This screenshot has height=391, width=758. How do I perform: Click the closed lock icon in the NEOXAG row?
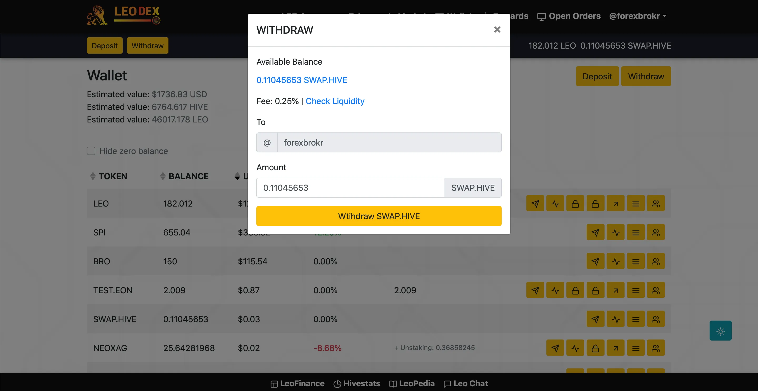(x=595, y=348)
